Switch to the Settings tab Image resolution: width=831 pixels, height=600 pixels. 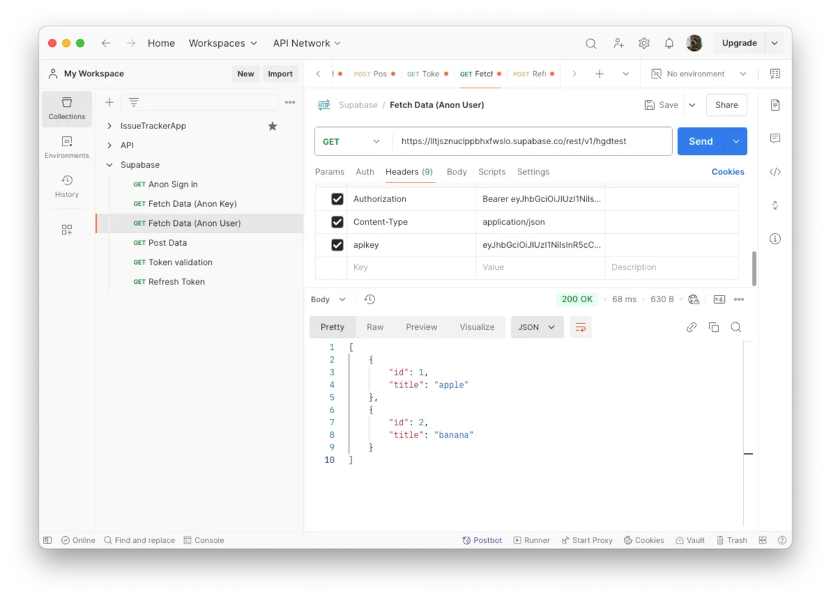pos(533,172)
